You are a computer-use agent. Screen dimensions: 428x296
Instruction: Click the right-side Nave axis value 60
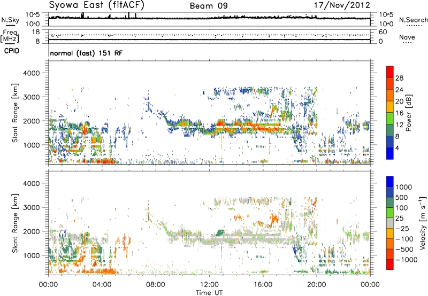tap(383, 32)
